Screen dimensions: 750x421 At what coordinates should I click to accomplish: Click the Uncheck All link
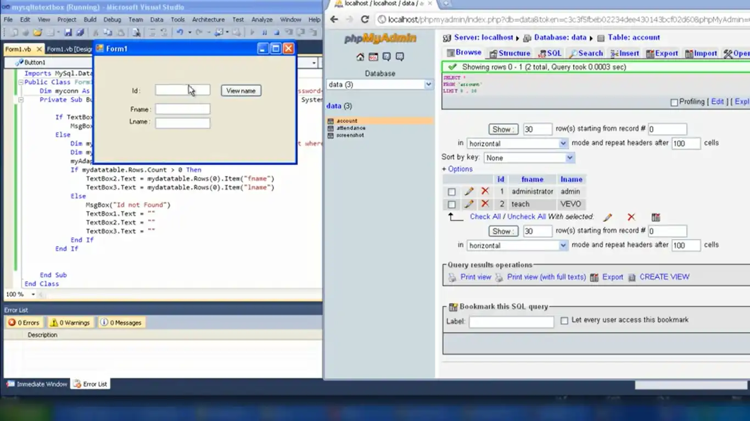pyautogui.click(x=527, y=217)
